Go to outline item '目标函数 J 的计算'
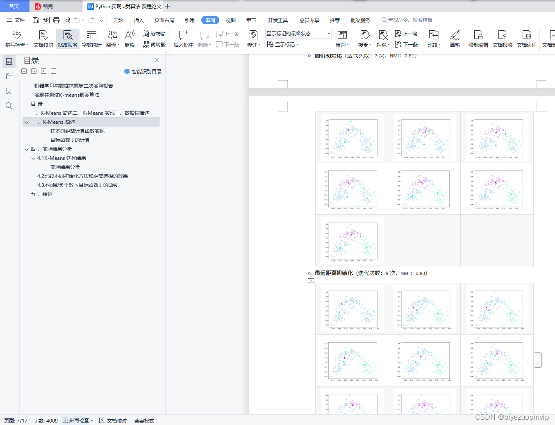The image size is (555, 425). pos(70,140)
